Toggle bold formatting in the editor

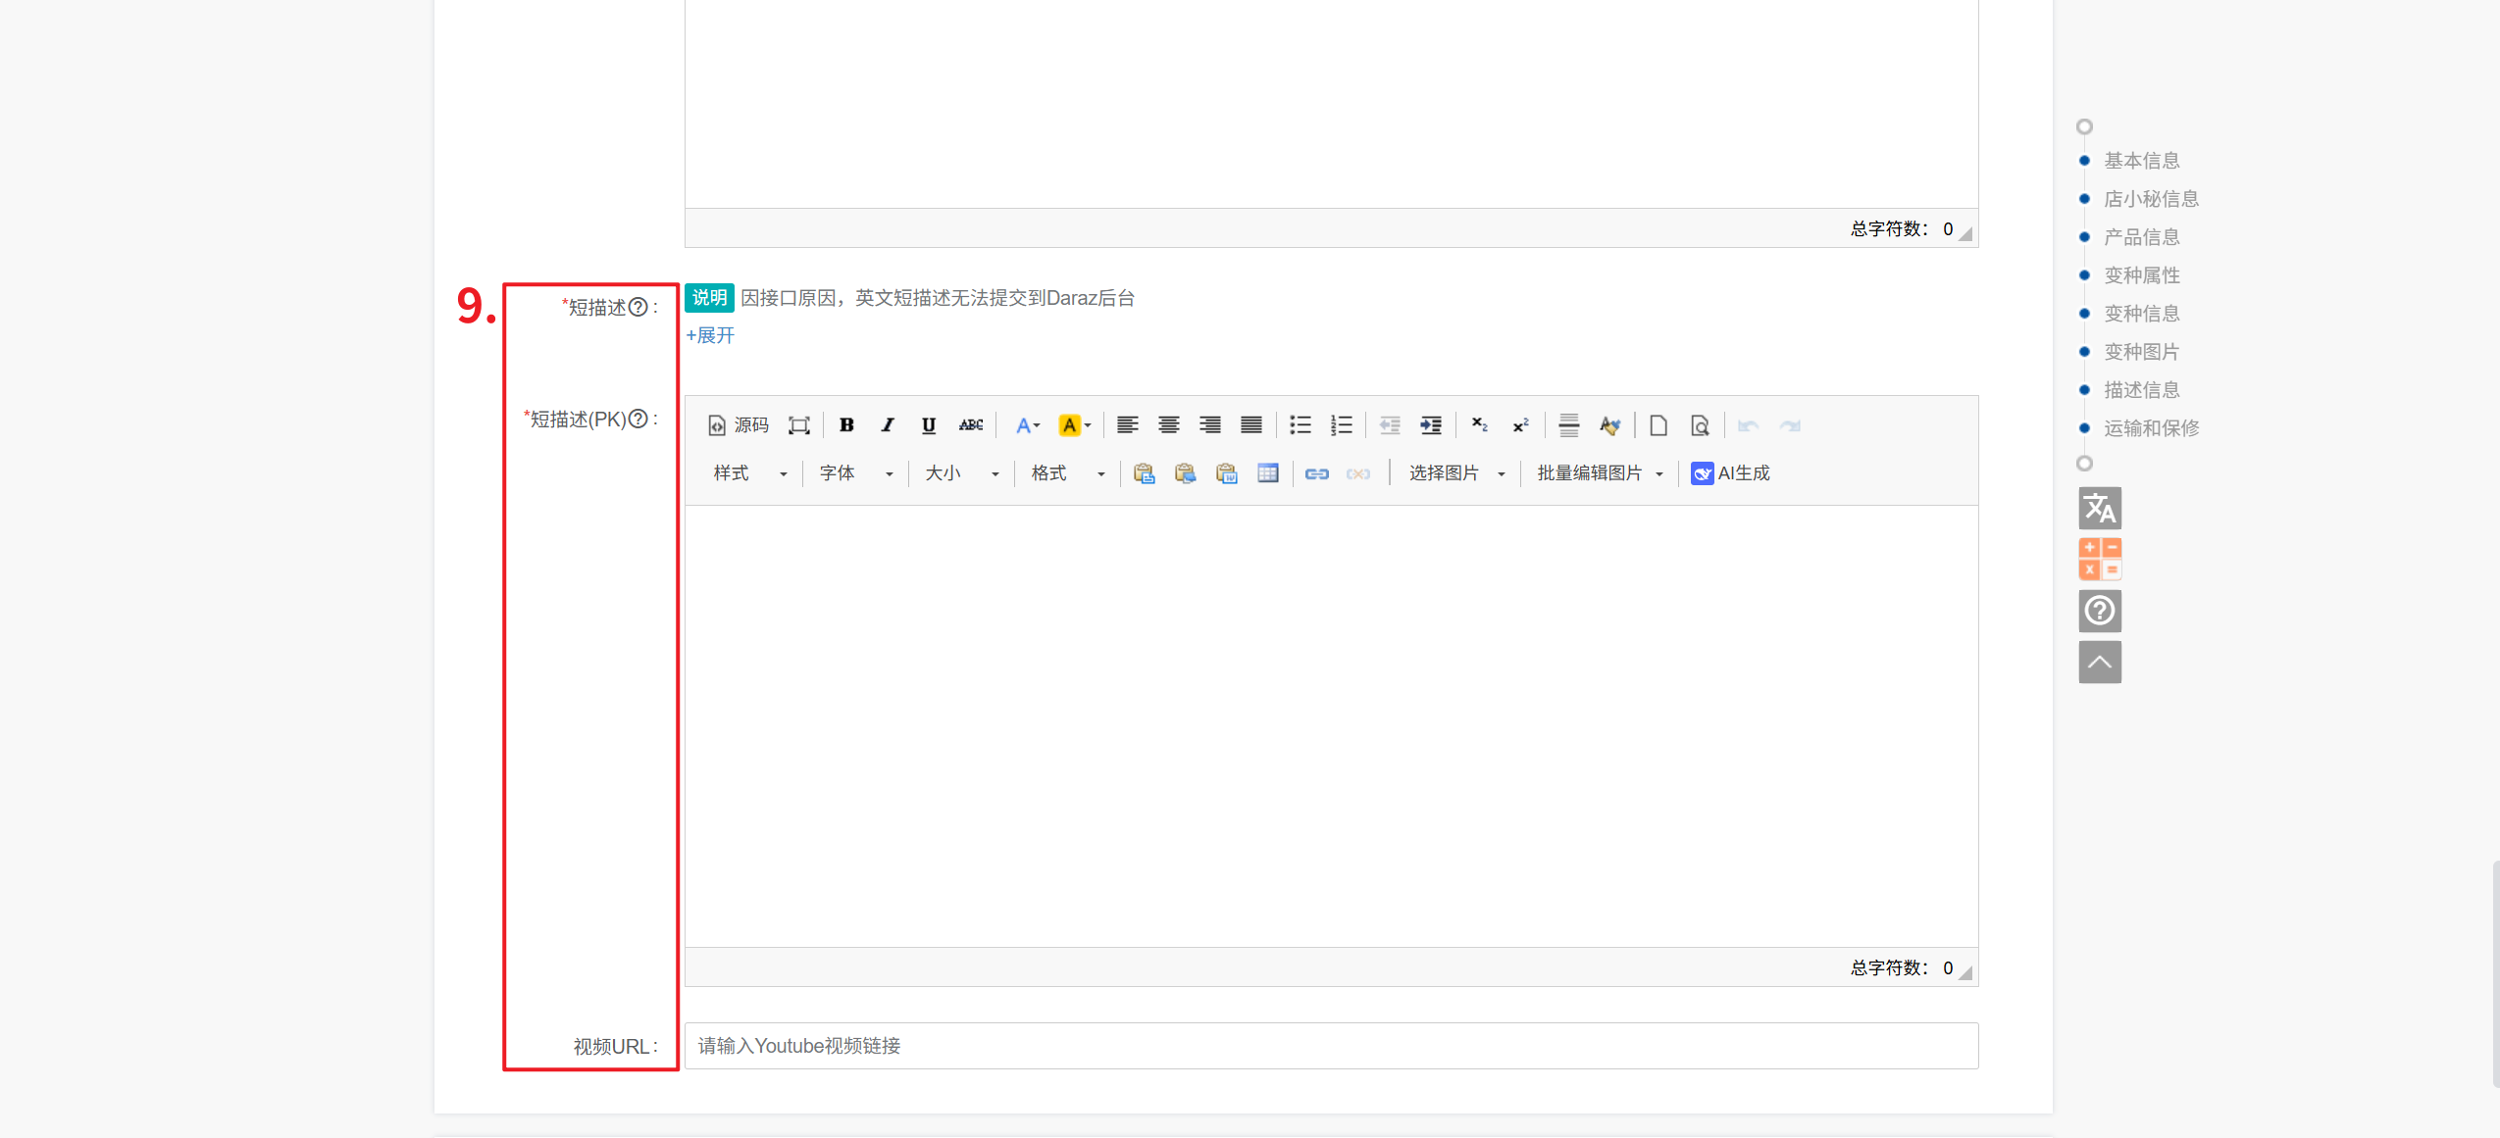point(846,424)
